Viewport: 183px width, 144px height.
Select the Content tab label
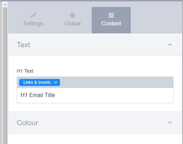111,23
